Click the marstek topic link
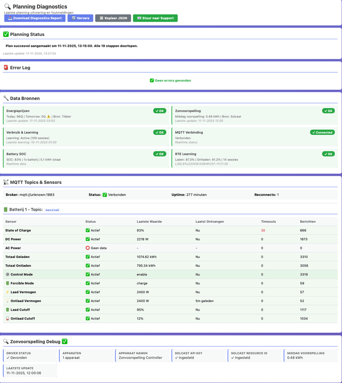This screenshot has height=383, width=342. point(53,209)
